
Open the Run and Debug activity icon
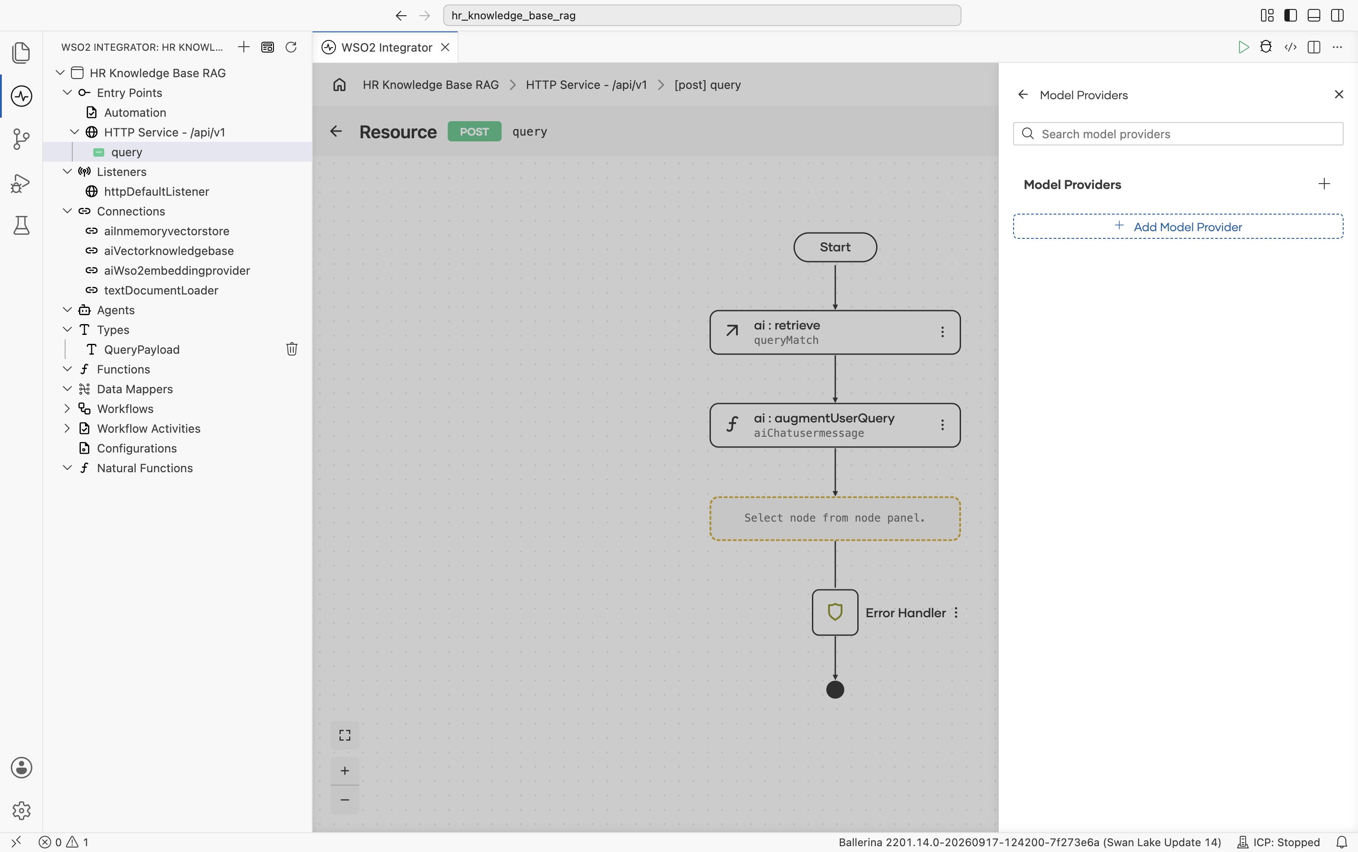[x=21, y=183]
